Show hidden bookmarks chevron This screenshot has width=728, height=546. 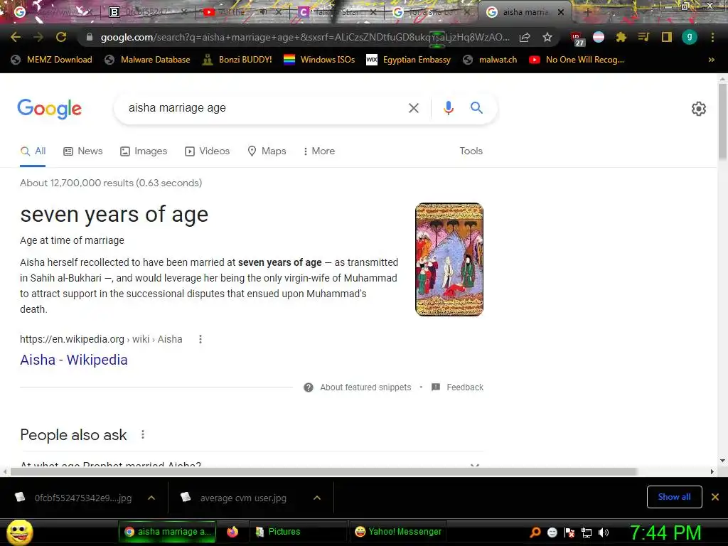click(x=711, y=60)
